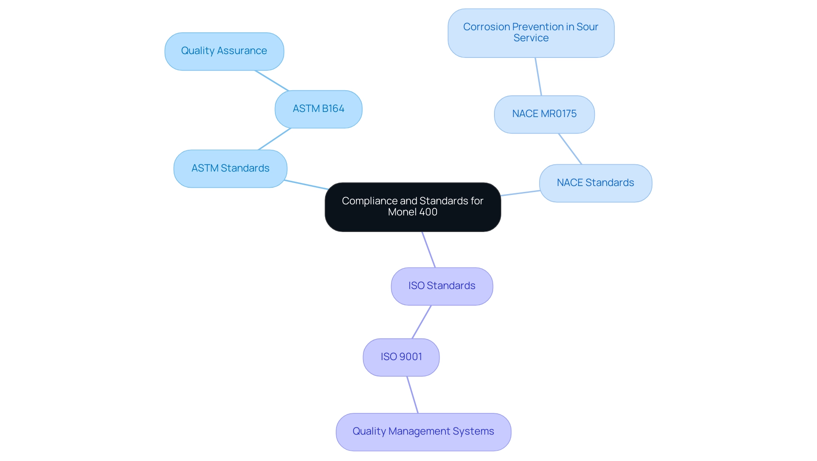Select the ISO Standards branch node
This screenshot has height=461, width=817.
click(442, 286)
